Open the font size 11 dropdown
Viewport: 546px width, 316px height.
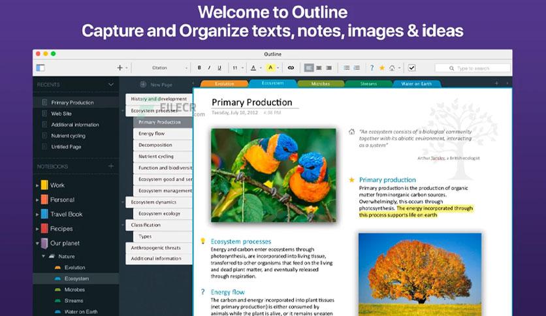(238, 68)
